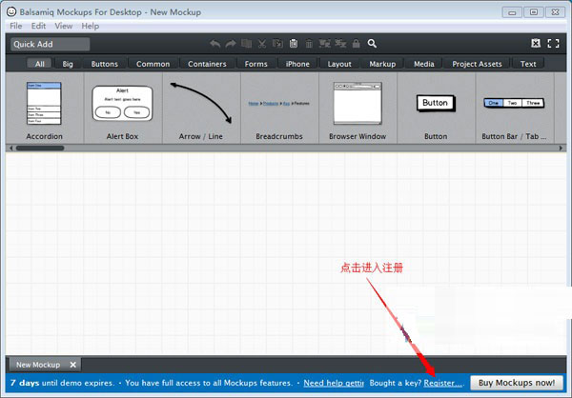
Task: Enter full screen presentation mode icon
Action: (553, 44)
